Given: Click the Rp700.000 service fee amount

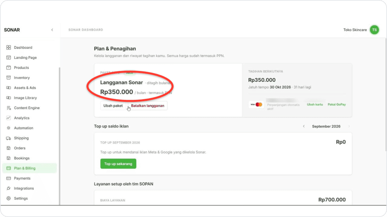Looking at the screenshot, I should (x=332, y=200).
